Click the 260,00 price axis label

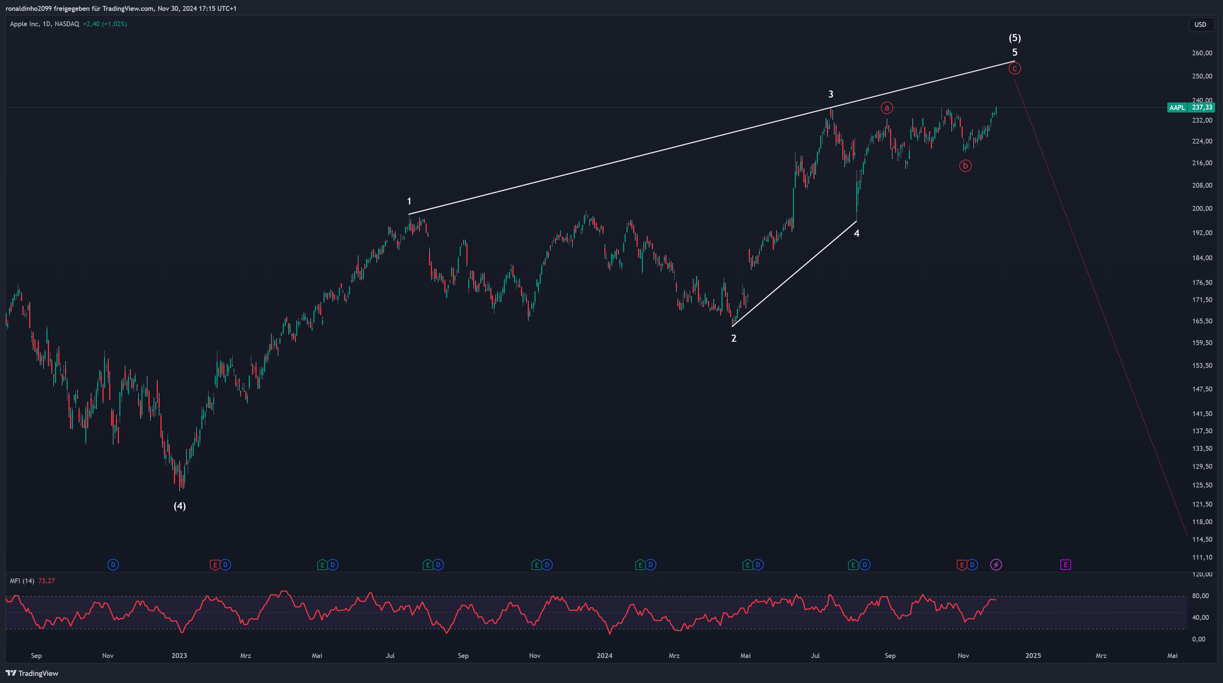[1202, 53]
